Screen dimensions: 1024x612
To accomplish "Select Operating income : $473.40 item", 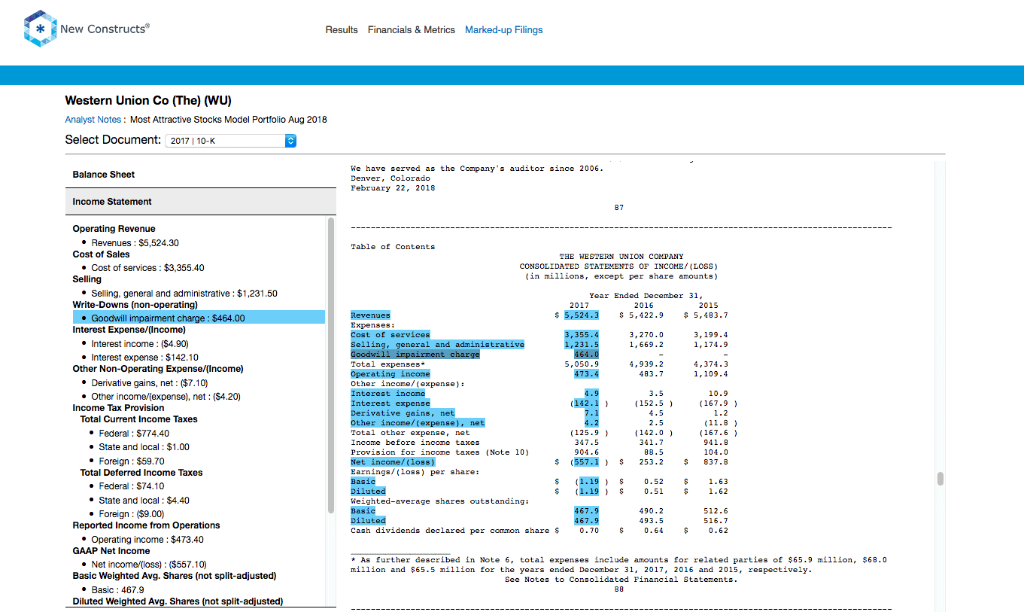I will click(x=147, y=540).
